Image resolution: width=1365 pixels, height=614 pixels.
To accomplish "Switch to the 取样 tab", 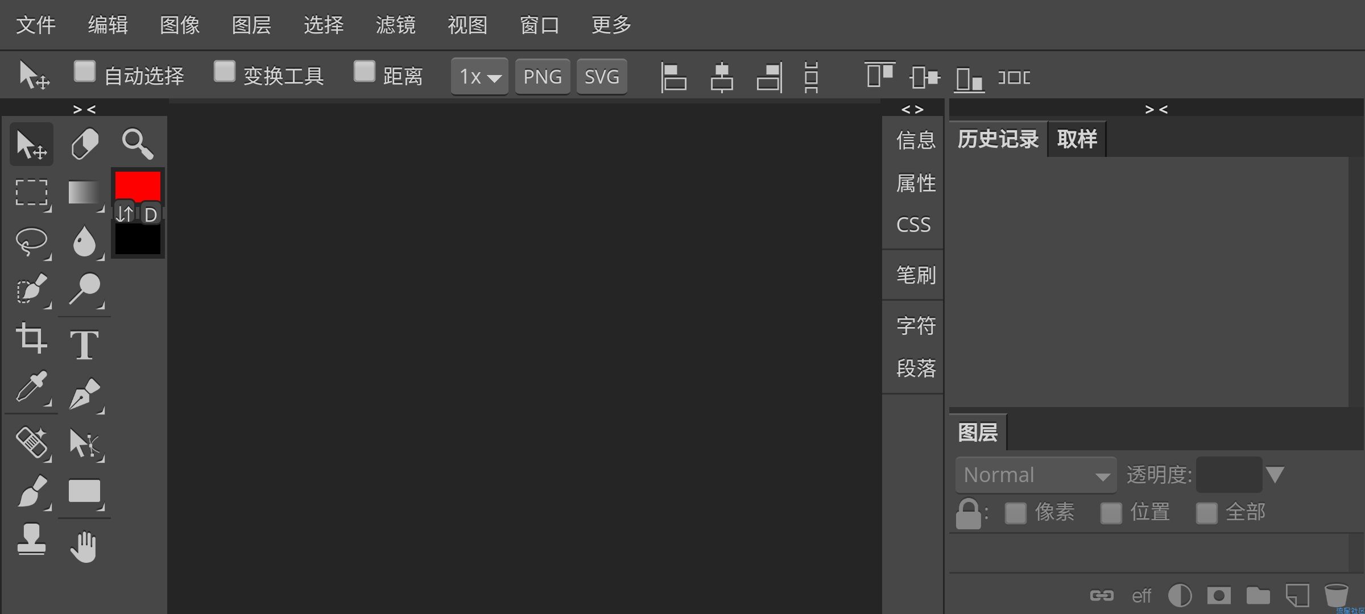I will pyautogui.click(x=1077, y=139).
